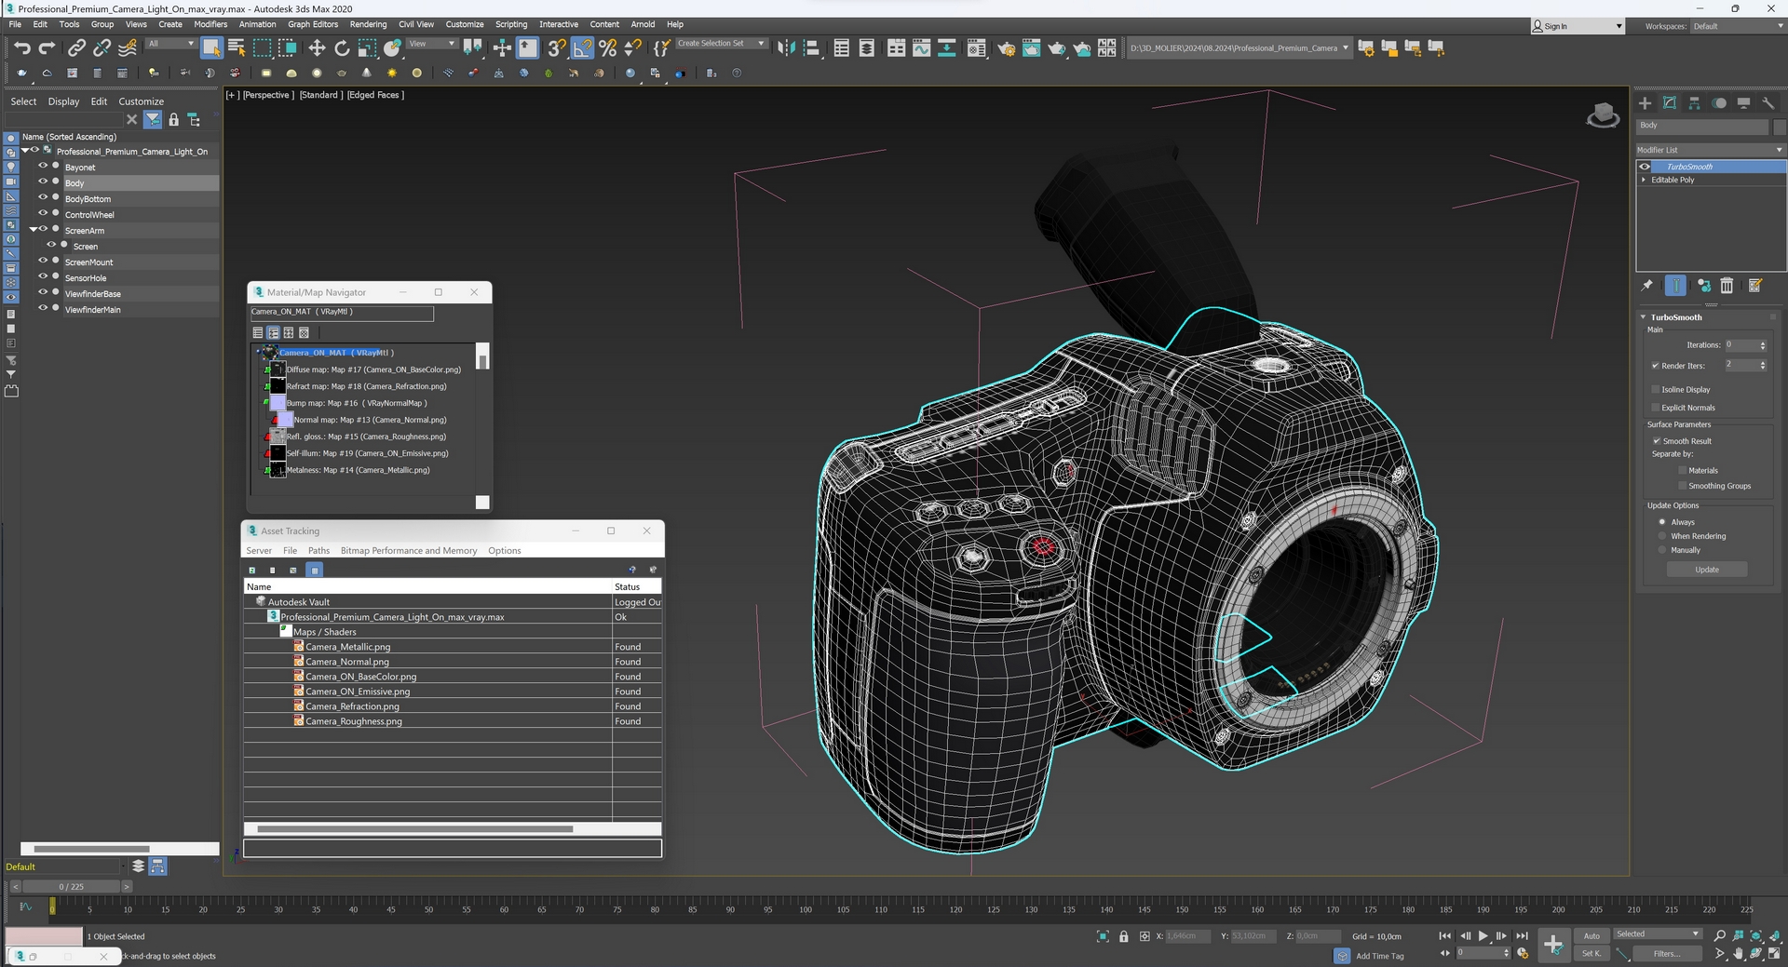Expand the Editable Poly stack entry
The height and width of the screenshot is (967, 1788).
[x=1644, y=180]
